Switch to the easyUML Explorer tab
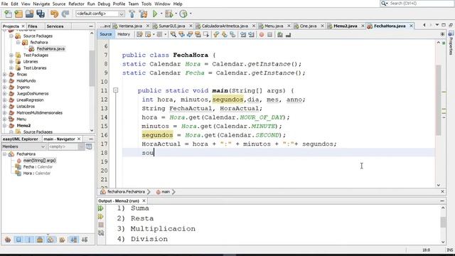This screenshot has height=256, width=455. pyautogui.click(x=21, y=139)
